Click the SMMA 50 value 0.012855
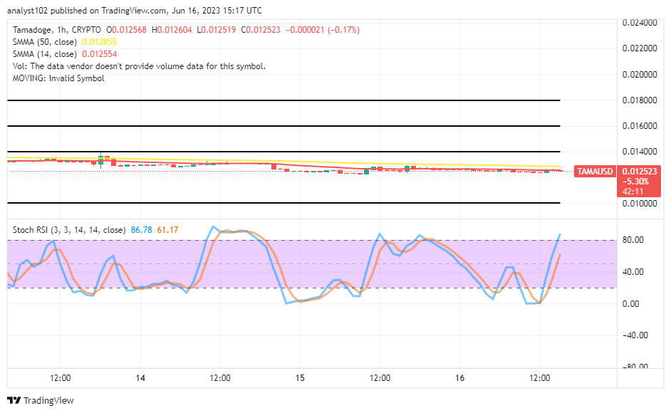671x413 pixels. click(x=99, y=42)
